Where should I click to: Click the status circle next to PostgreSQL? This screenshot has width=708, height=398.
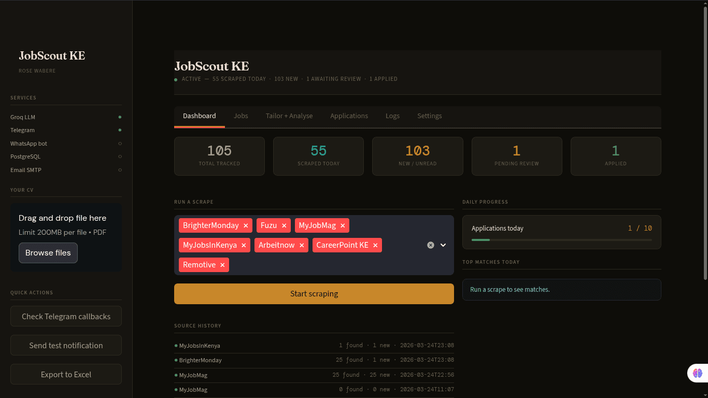[120, 157]
